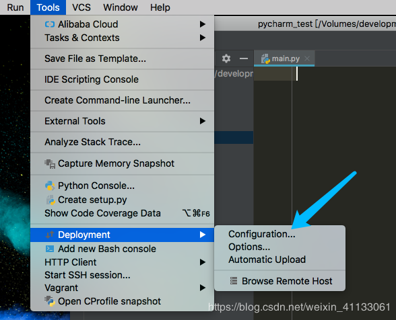Viewport: 396px width, 320px height.
Task: Open IDE Scripting Console
Action: 92,79
